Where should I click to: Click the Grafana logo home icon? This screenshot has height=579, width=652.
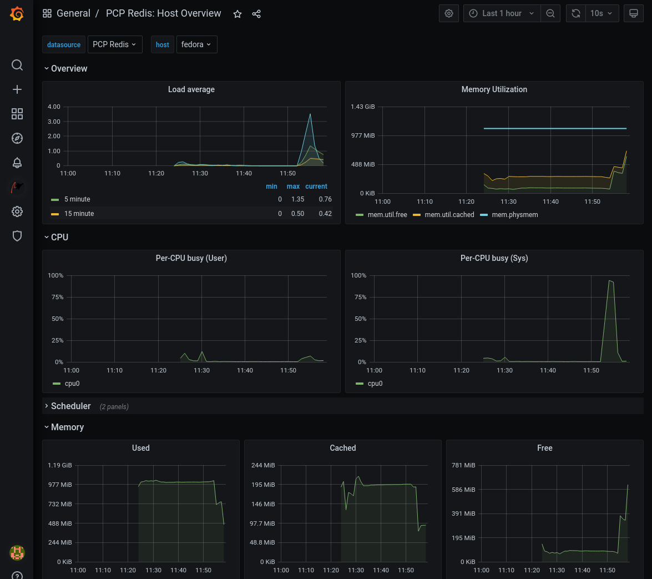17,14
